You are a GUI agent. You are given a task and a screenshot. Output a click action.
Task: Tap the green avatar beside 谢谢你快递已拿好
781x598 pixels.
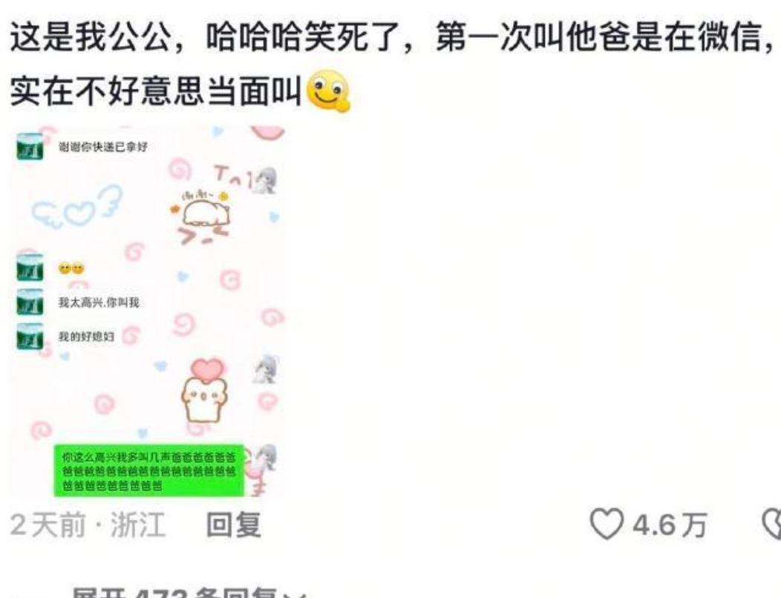point(30,146)
